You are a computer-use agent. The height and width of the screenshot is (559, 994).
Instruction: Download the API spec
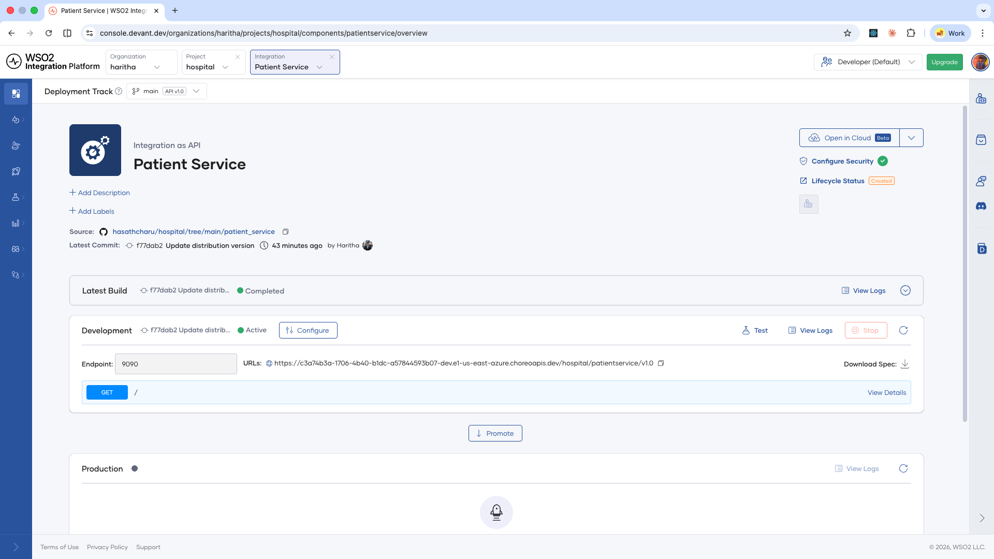905,364
